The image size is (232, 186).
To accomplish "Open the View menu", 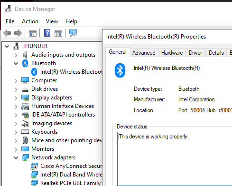I will click(52, 21).
